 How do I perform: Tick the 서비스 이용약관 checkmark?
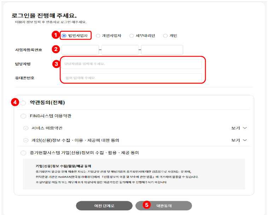[x=26, y=128]
